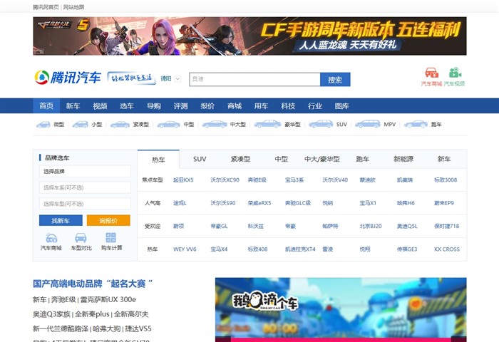Viewport: 499px width, 342px height.
Task: Switch to the 新车 tab in car panel
Action: (x=444, y=159)
